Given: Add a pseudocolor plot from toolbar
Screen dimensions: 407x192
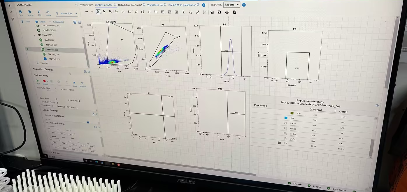Looking at the screenshot, I should coord(117,12).
